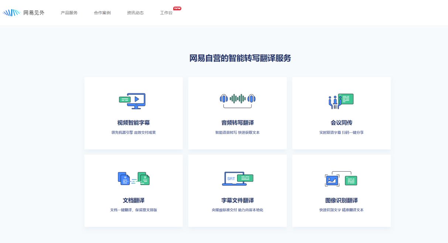The image size is (448, 243).
Task: Open the 产品服务 menu
Action: pyautogui.click(x=68, y=13)
